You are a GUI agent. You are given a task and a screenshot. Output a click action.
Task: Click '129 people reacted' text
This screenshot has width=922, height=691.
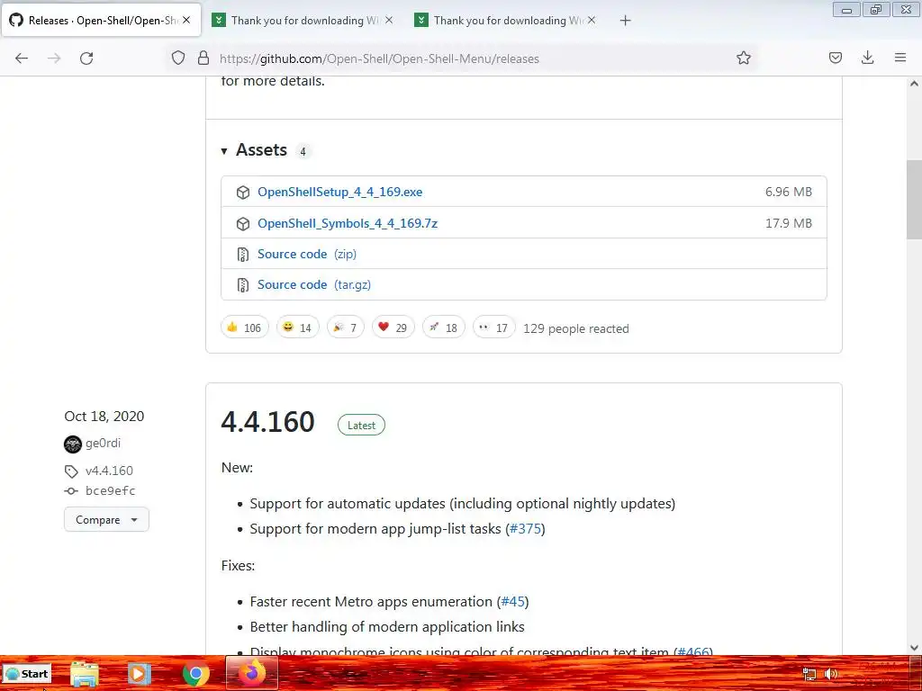pyautogui.click(x=575, y=328)
